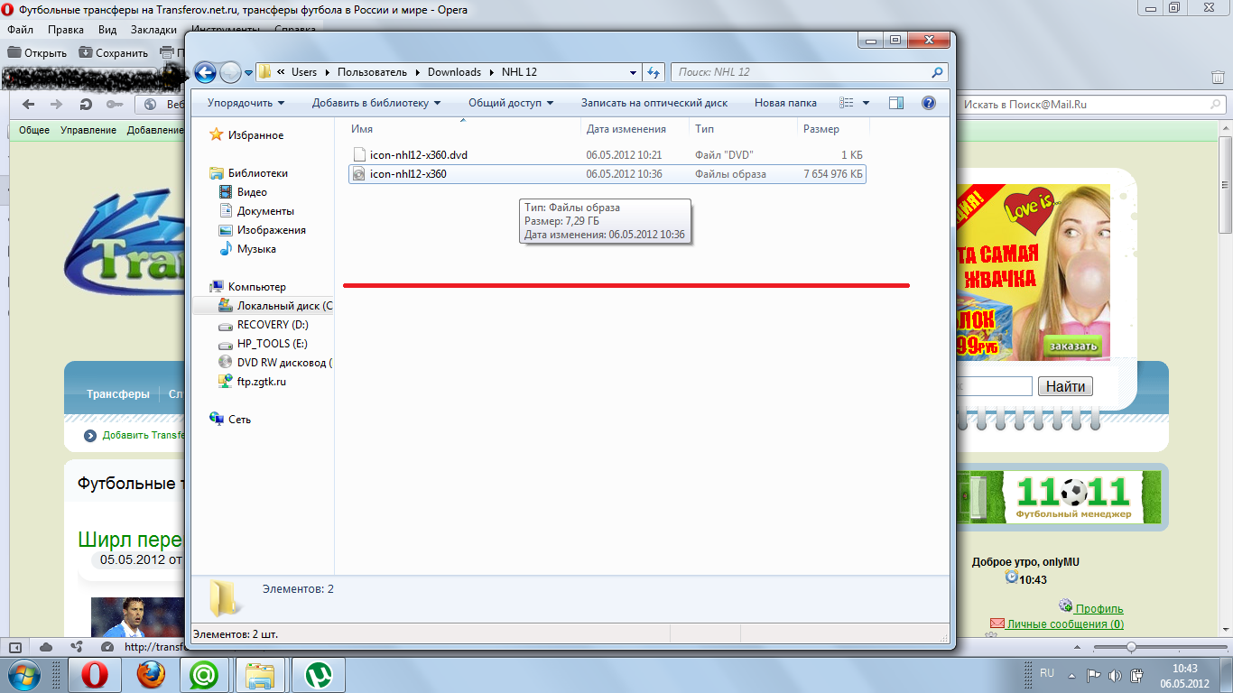
Task: Click the Избранное star icon
Action: (x=217, y=135)
